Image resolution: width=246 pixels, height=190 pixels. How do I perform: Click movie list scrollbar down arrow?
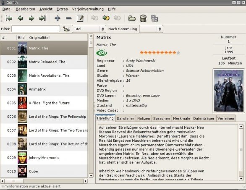[x=91, y=175]
